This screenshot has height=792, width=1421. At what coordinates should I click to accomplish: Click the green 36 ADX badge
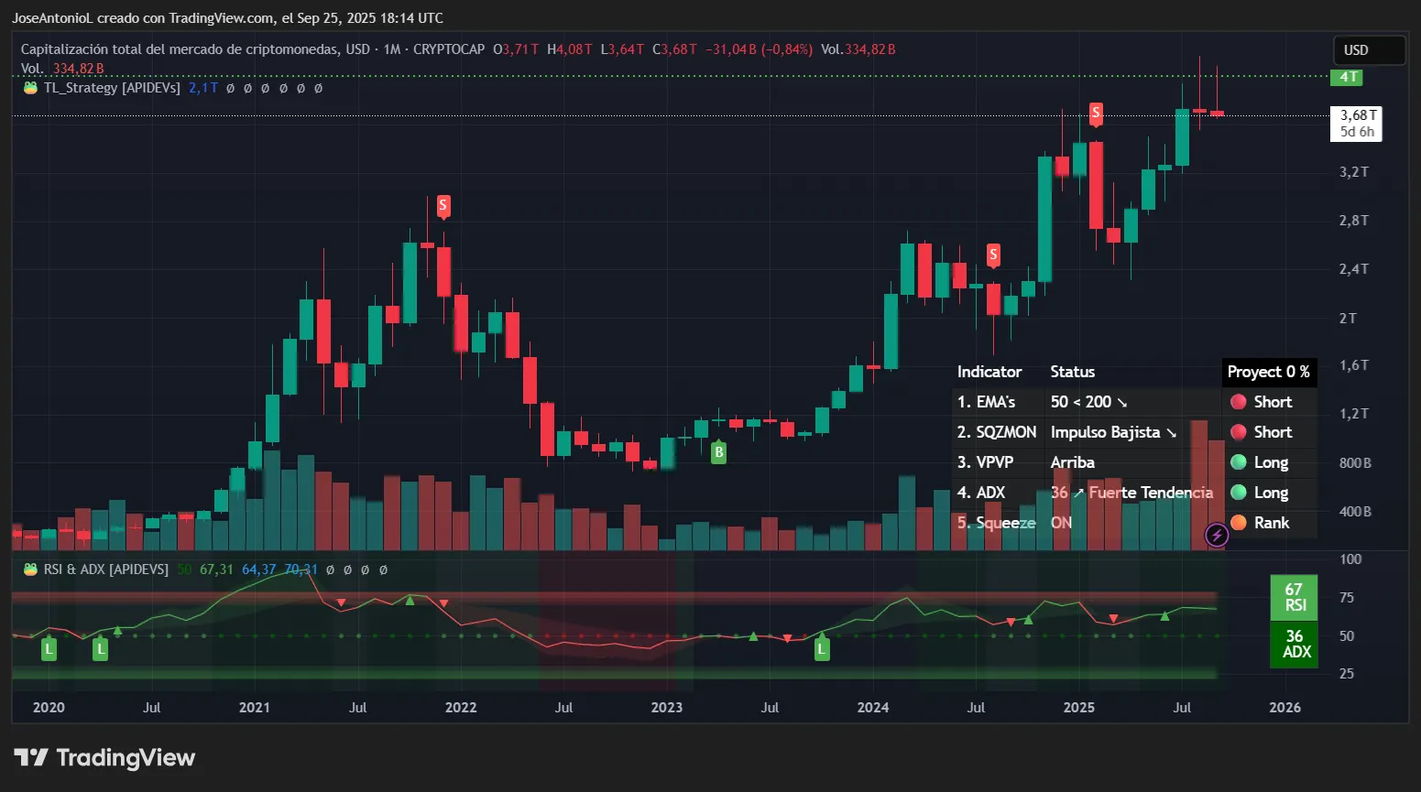[1294, 645]
